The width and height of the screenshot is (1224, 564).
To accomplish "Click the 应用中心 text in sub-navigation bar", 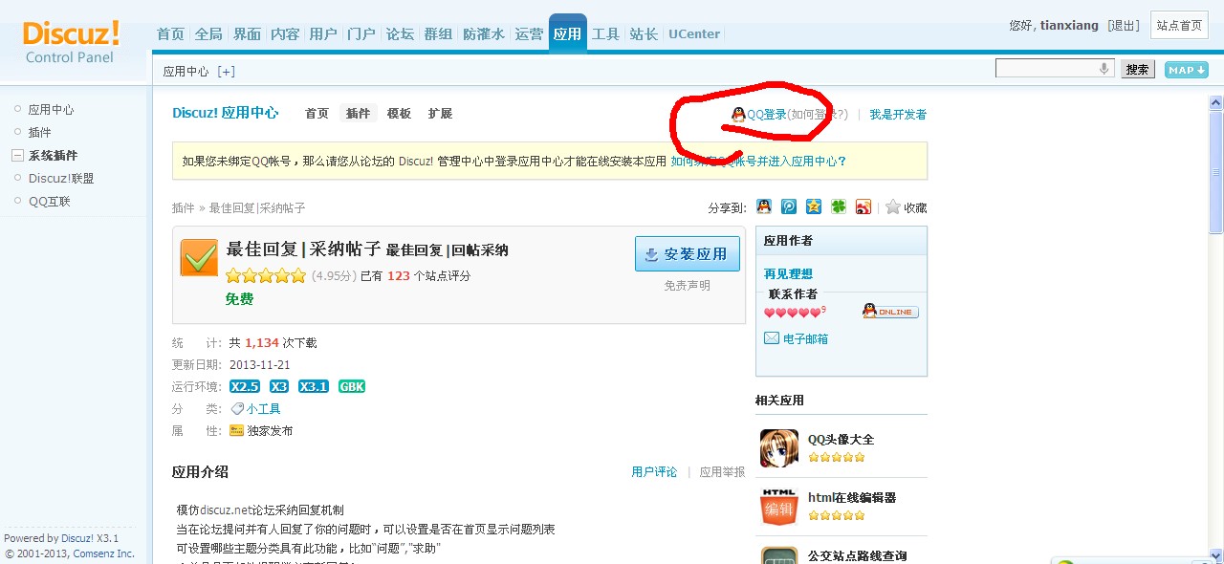I will (186, 71).
